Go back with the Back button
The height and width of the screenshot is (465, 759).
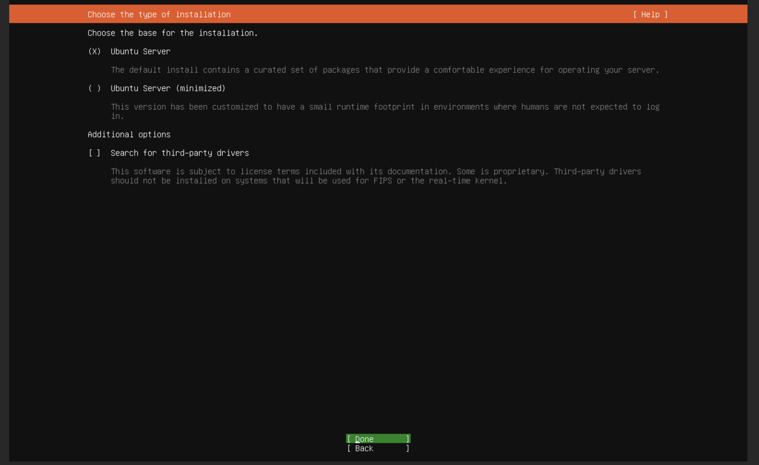[x=378, y=448]
